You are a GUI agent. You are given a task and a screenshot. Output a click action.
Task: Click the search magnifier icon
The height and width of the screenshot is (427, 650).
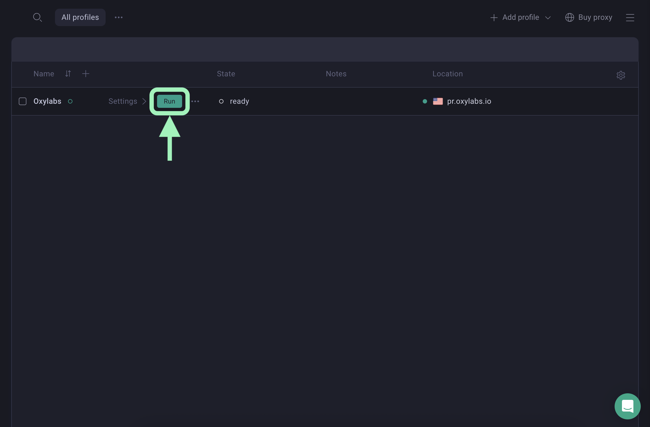[37, 17]
